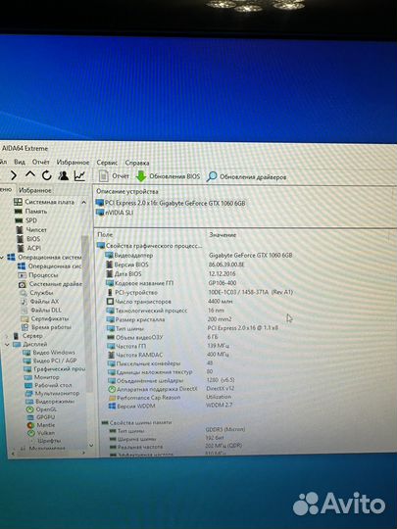The height and width of the screenshot is (529, 397).
Task: Select the Видеоадаптер row
Action: coord(199,256)
